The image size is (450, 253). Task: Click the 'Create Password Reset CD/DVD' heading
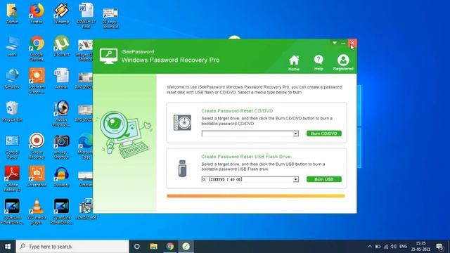click(x=237, y=111)
